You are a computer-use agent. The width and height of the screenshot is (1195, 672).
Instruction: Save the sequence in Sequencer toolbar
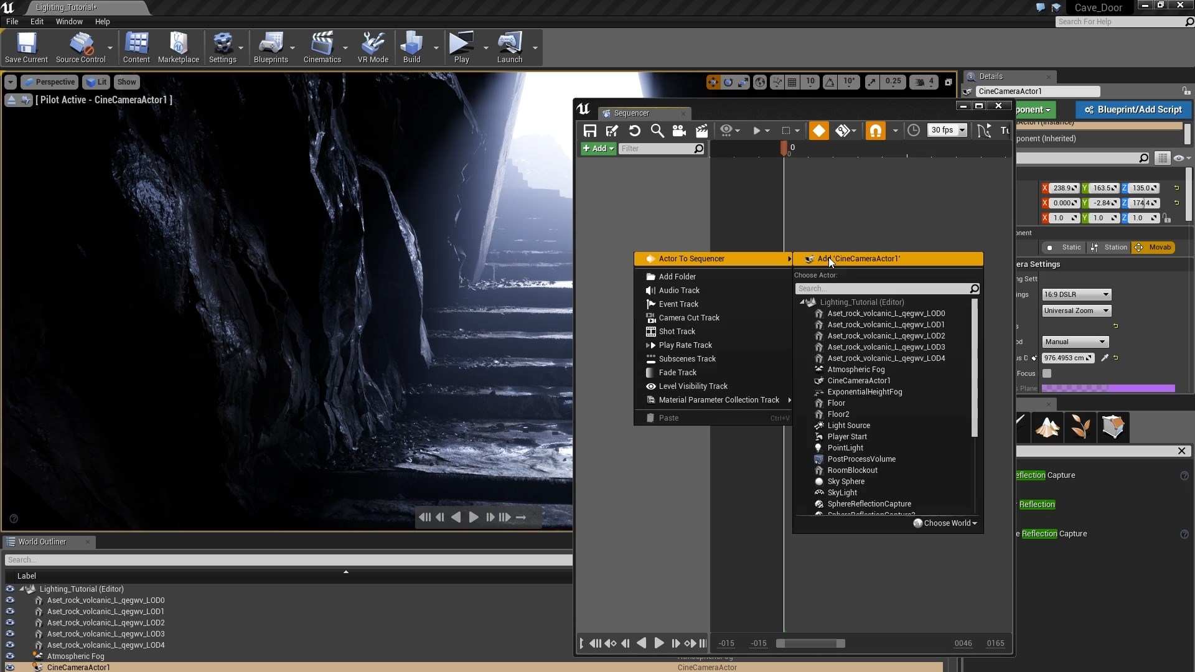point(589,131)
